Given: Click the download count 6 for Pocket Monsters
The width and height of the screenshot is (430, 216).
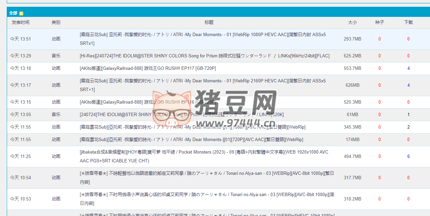Looking at the screenshot, I should pos(408,156).
